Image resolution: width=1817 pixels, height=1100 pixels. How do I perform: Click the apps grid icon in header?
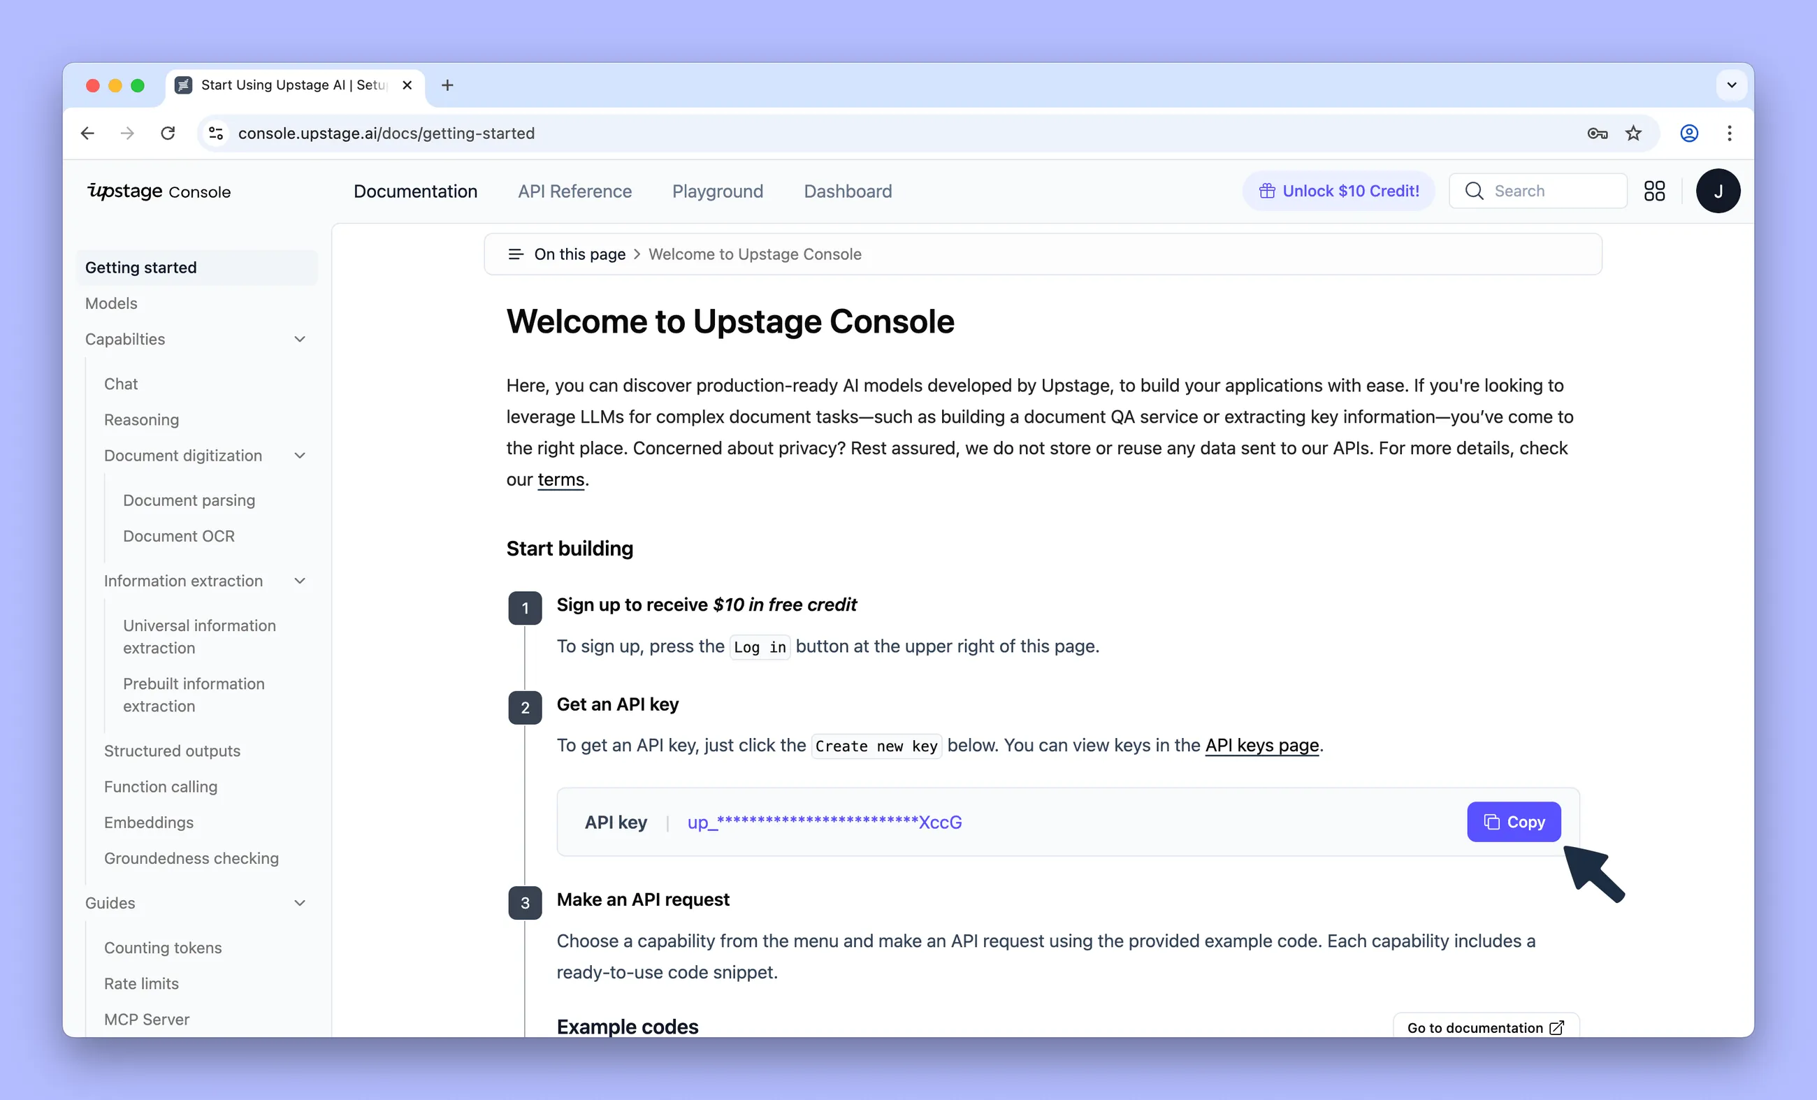click(x=1654, y=191)
